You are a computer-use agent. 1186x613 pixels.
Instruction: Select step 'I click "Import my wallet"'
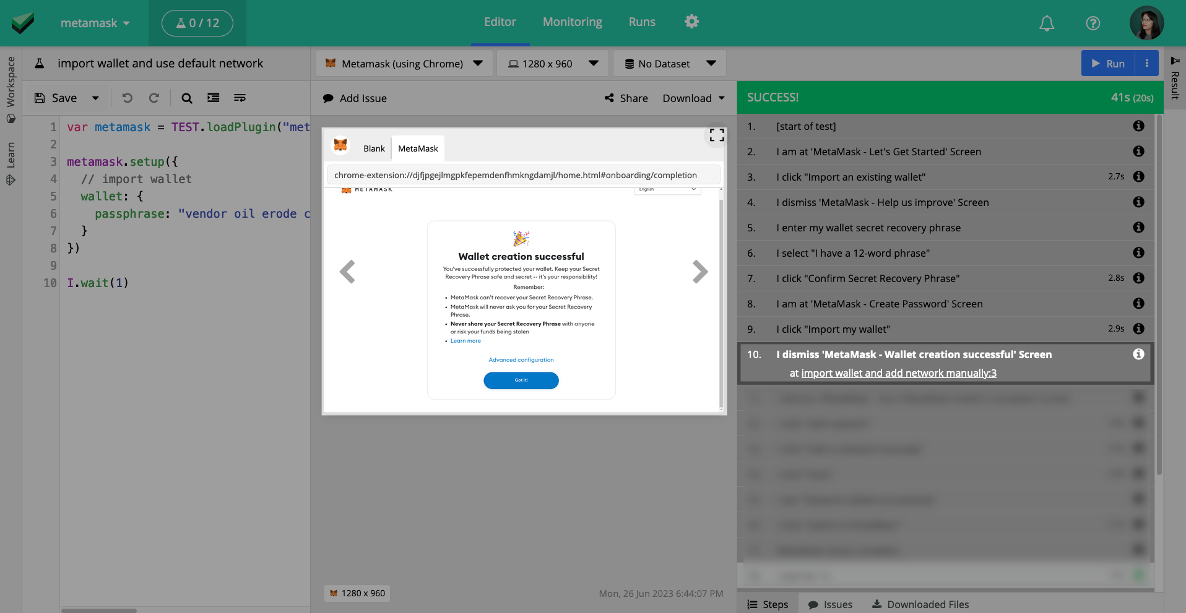(x=945, y=329)
